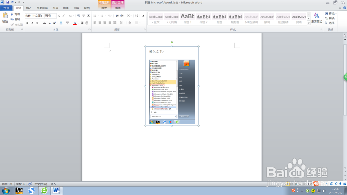Image resolution: width=347 pixels, height=195 pixels.
Task: Click the Copy (复制) icon
Action: tap(12, 19)
